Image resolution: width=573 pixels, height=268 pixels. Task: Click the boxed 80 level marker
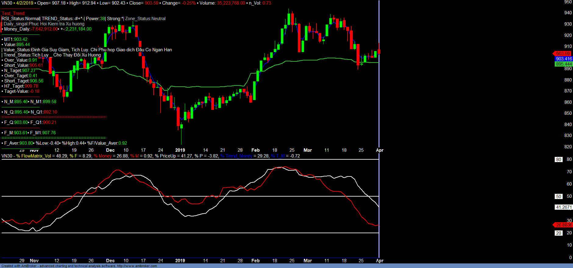[x=558, y=160]
